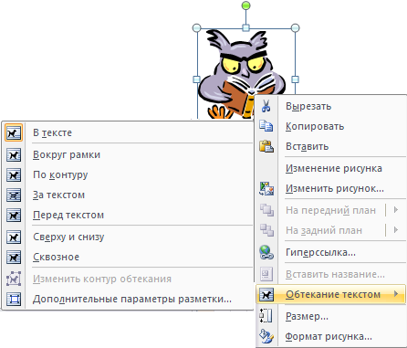Click the 'Сверху и снизу' wrap icon

point(14,237)
